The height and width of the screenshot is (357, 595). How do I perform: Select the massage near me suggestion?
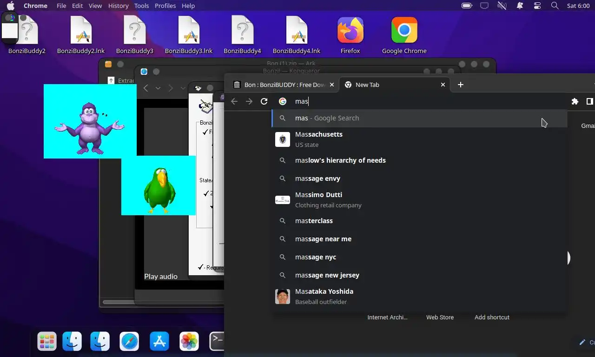(x=419, y=239)
